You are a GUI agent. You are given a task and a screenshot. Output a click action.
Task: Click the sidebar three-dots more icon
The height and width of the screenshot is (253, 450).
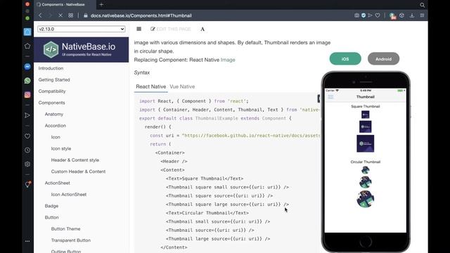(x=27, y=241)
